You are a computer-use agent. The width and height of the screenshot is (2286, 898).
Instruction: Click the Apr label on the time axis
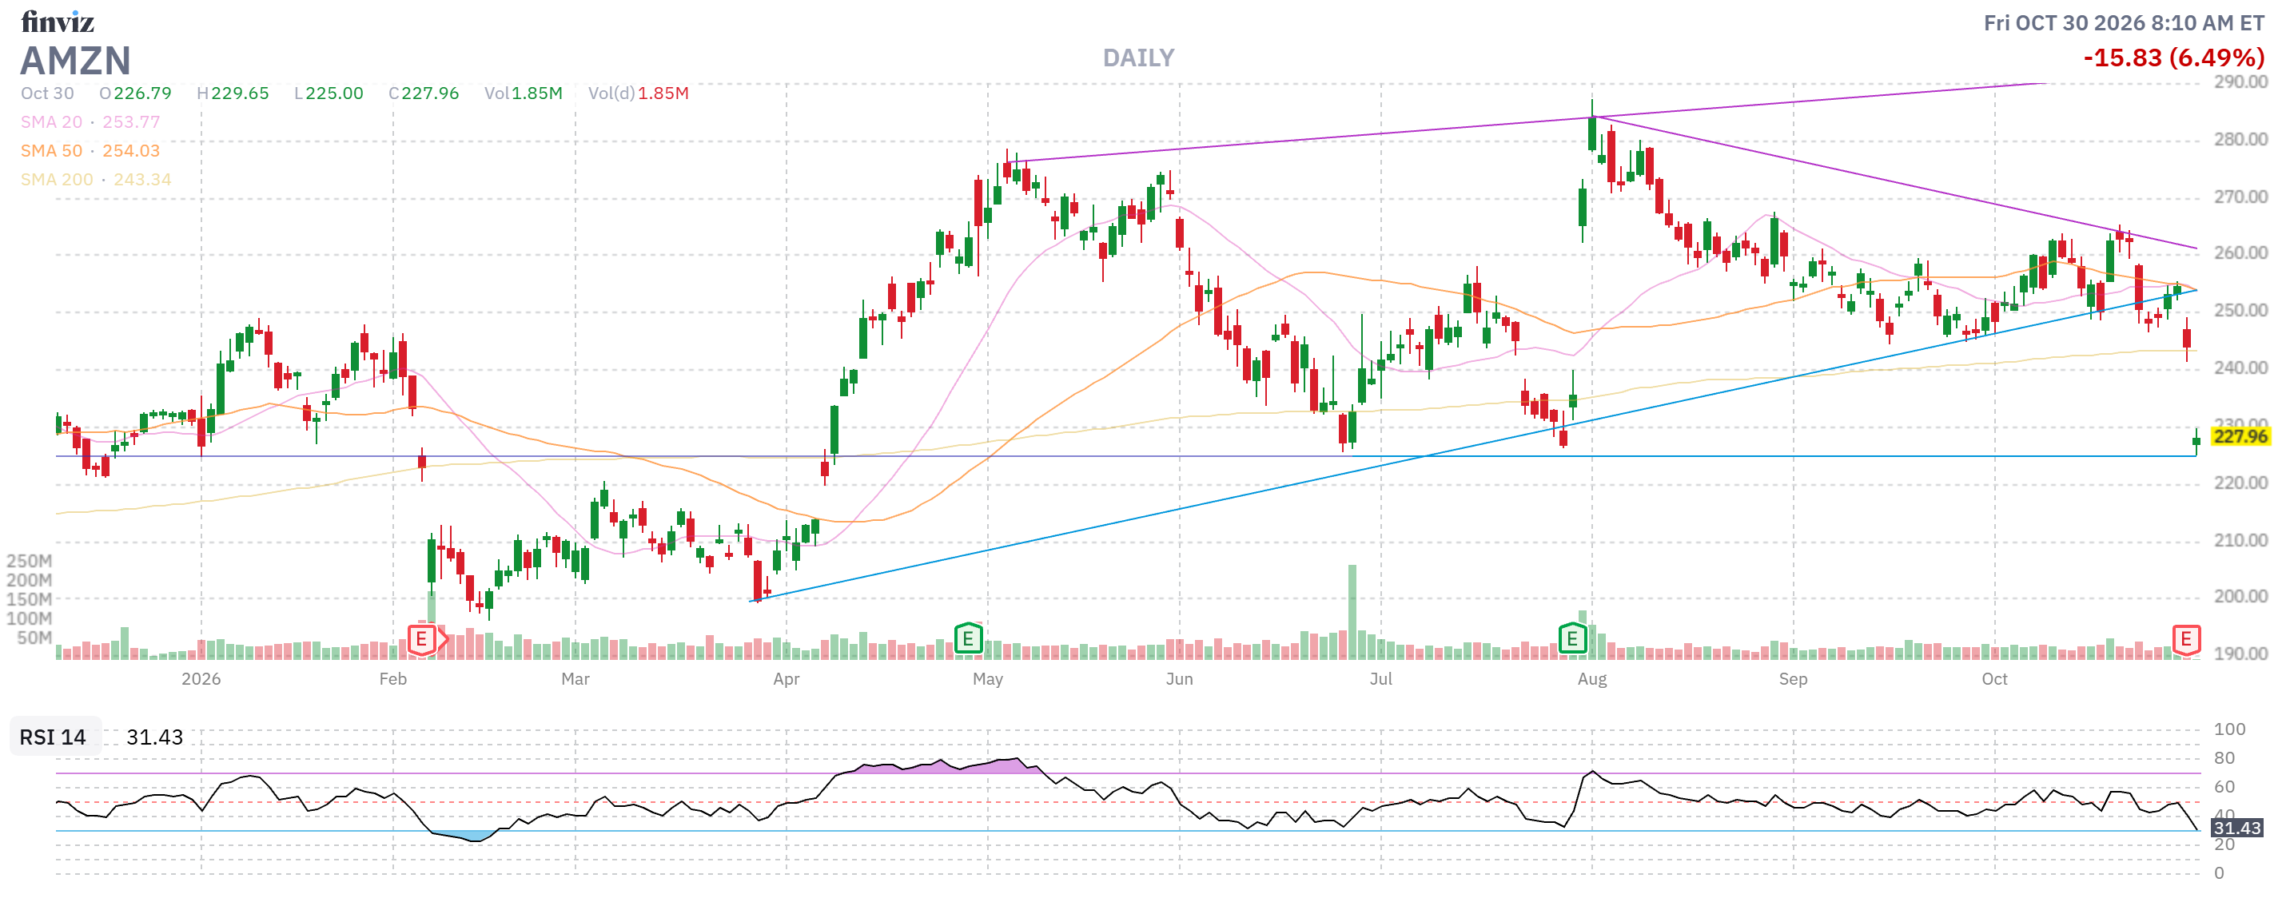[787, 679]
